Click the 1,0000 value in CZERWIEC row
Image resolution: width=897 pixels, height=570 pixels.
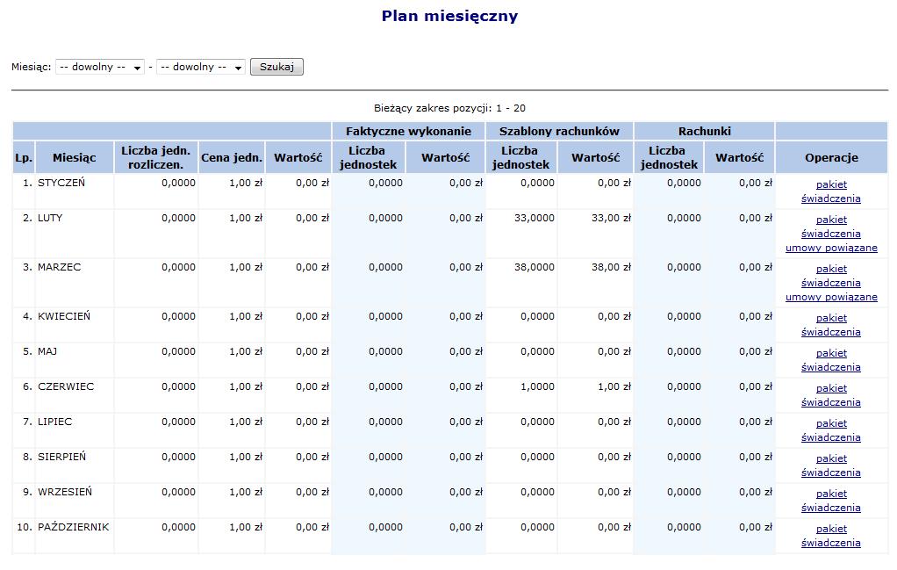click(x=537, y=386)
